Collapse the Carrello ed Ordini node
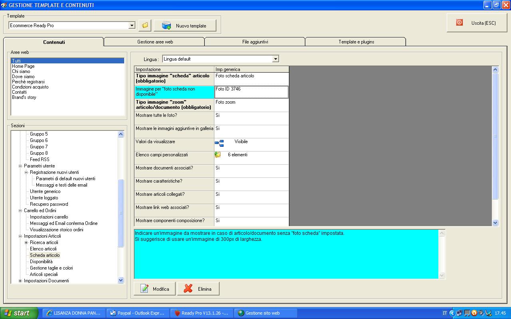Image resolution: width=511 pixels, height=319 pixels. click(20, 211)
